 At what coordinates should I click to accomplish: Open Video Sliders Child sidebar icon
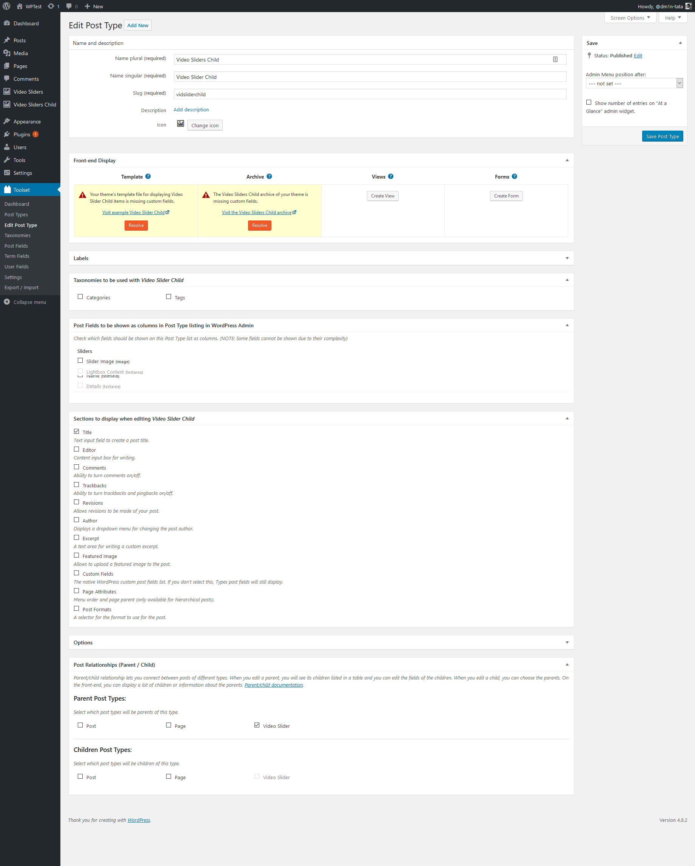point(7,105)
